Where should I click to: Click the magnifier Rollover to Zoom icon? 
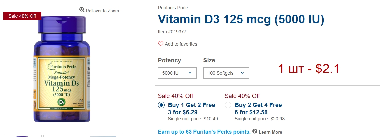click(x=82, y=10)
